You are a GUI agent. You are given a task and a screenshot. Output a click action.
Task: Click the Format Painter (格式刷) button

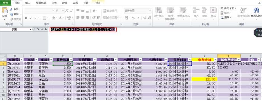15,19
